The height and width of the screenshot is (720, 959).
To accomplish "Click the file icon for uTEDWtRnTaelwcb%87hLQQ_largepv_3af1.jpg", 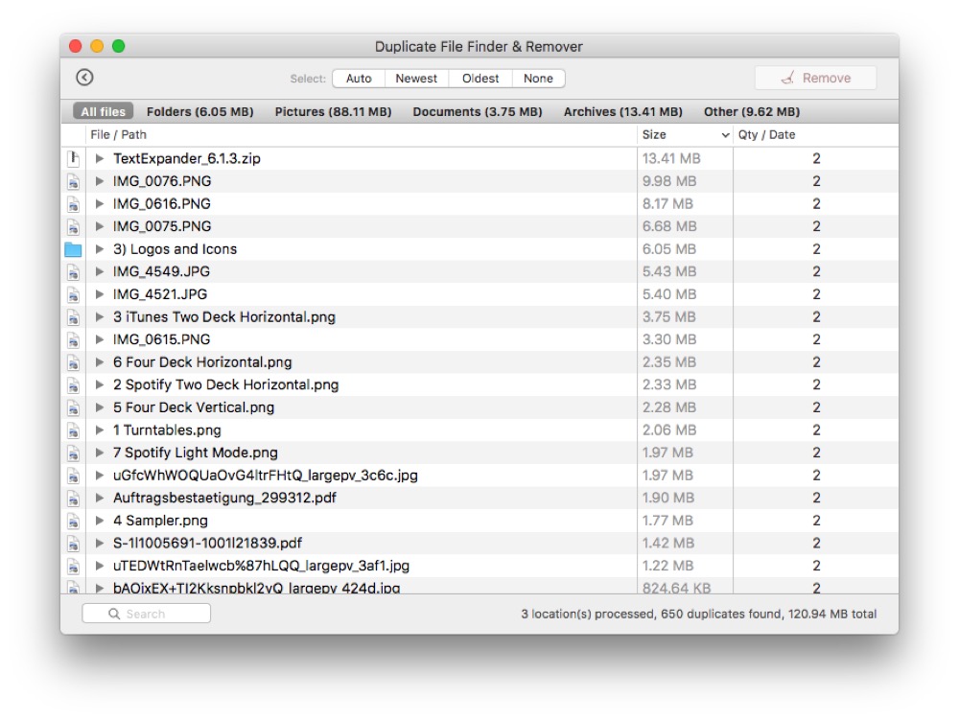I will 74,566.
